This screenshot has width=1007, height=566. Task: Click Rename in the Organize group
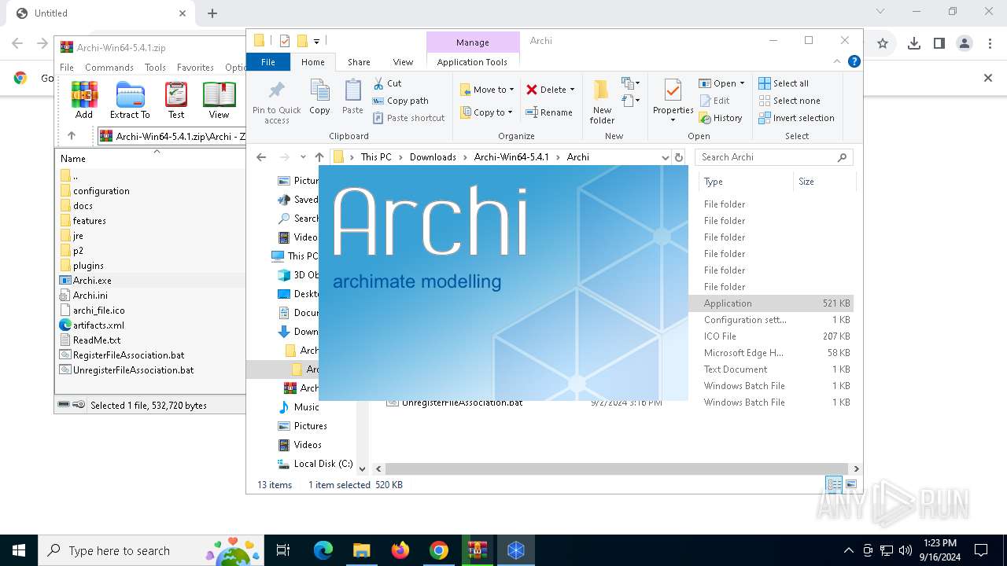click(x=549, y=112)
